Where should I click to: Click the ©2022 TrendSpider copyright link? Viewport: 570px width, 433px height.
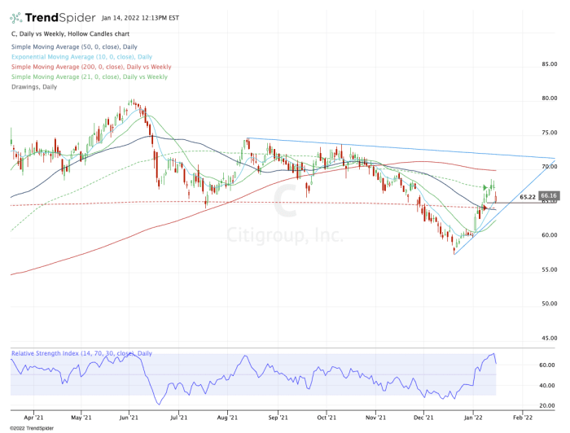click(x=27, y=428)
